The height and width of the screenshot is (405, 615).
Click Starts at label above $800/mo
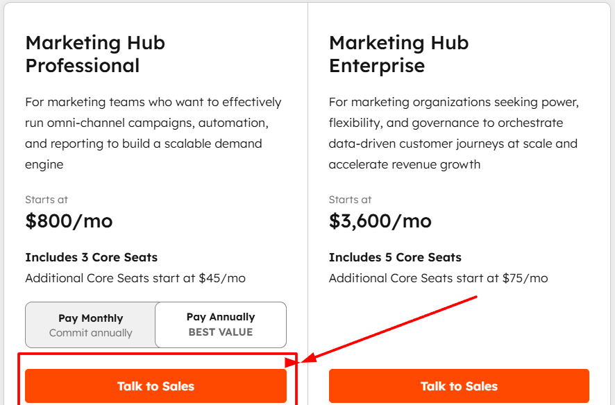[47, 200]
